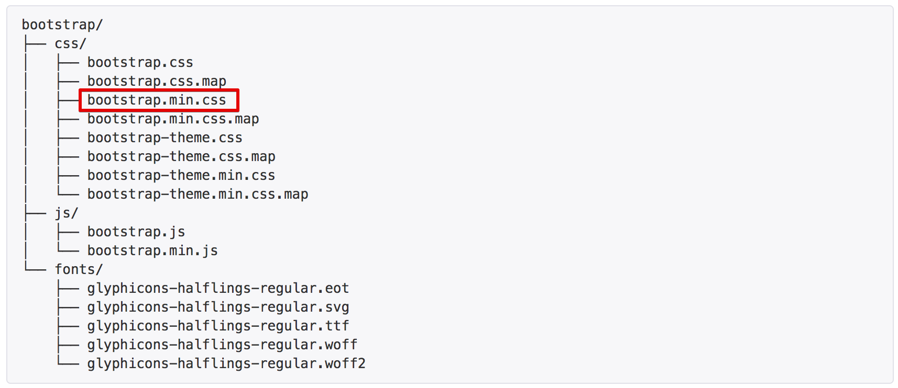Viewport: 898px width, 388px height.
Task: Select bootstrap.min.css.map file
Action: pyautogui.click(x=173, y=119)
